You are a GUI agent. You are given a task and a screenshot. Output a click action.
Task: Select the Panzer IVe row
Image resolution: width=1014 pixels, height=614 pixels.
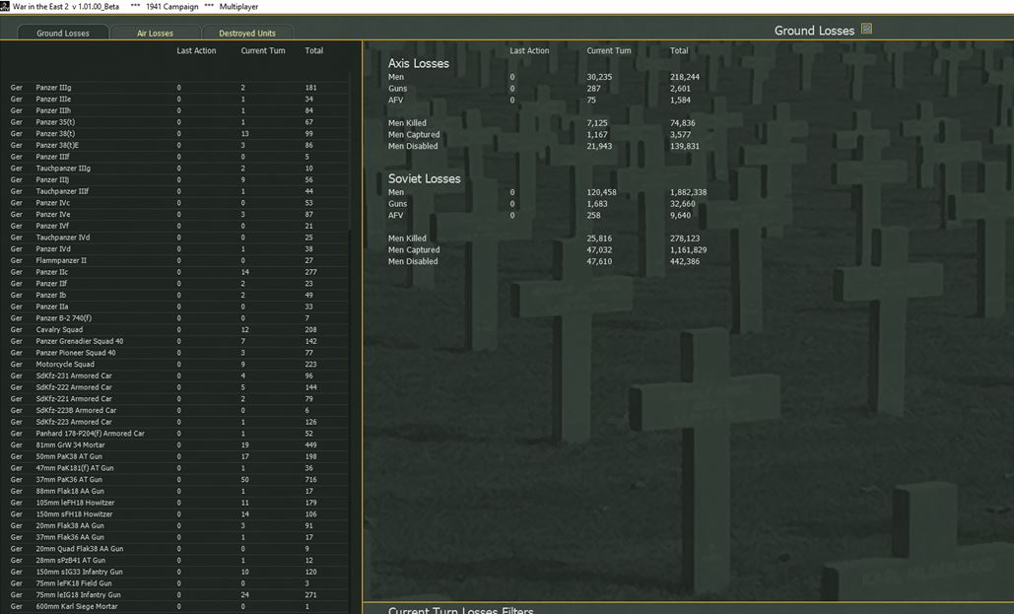click(177, 215)
